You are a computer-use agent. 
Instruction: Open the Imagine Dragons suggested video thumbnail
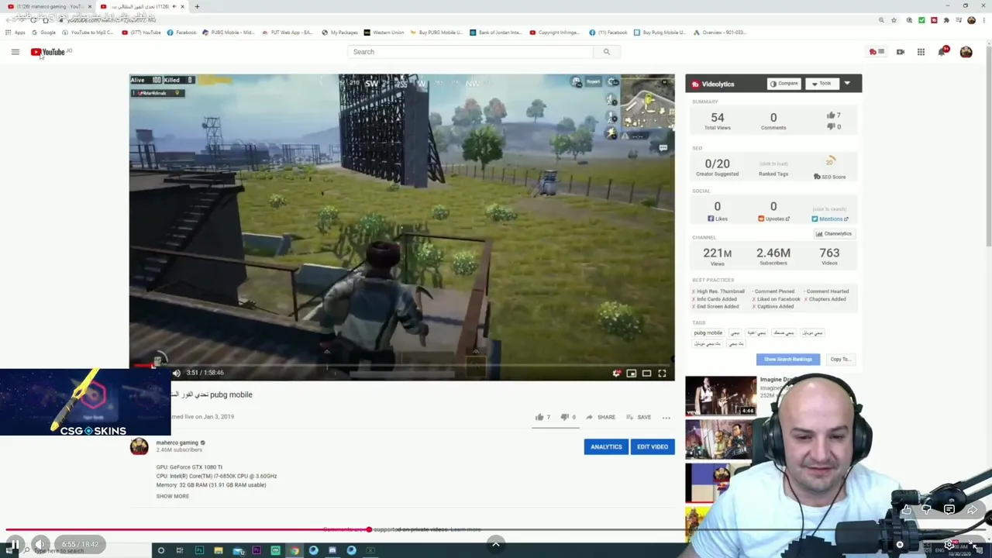click(721, 396)
